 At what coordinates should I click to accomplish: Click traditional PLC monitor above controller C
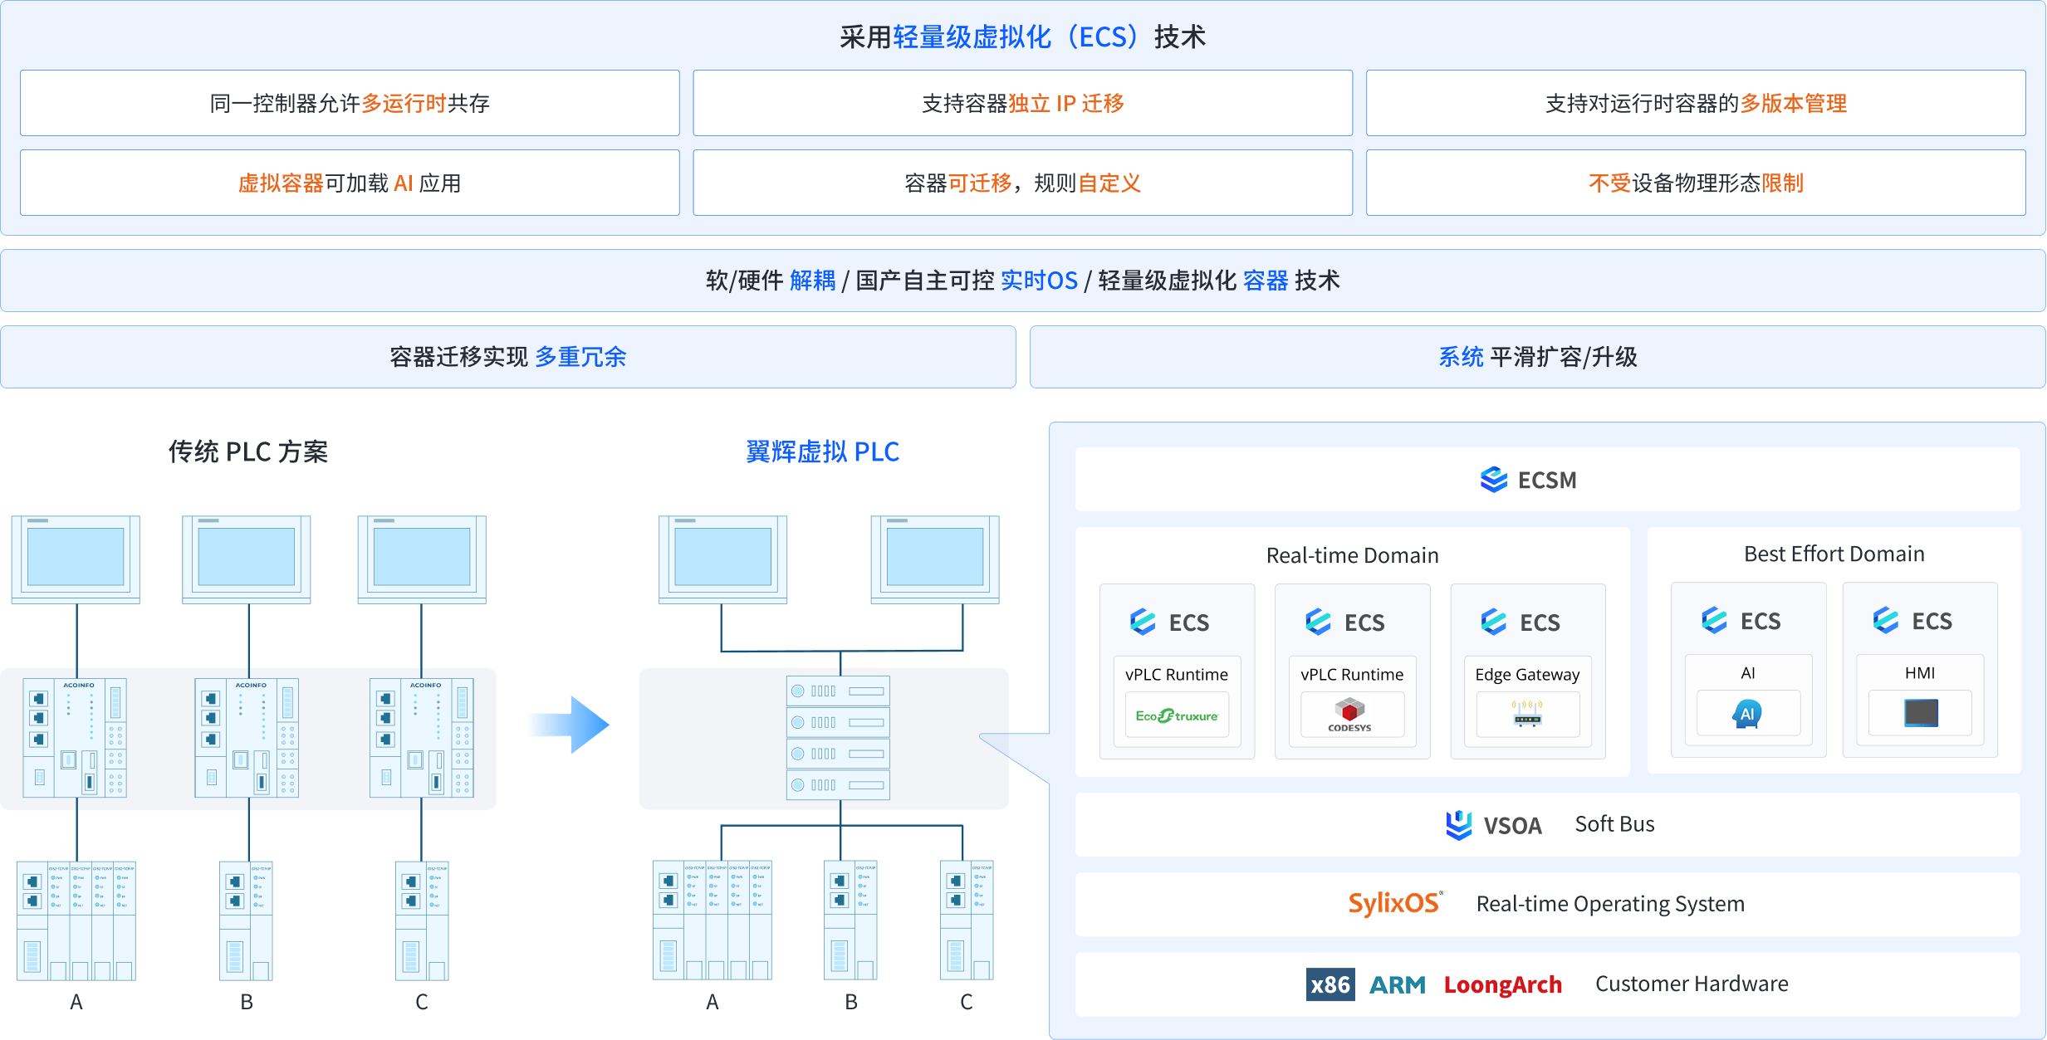pos(422,559)
